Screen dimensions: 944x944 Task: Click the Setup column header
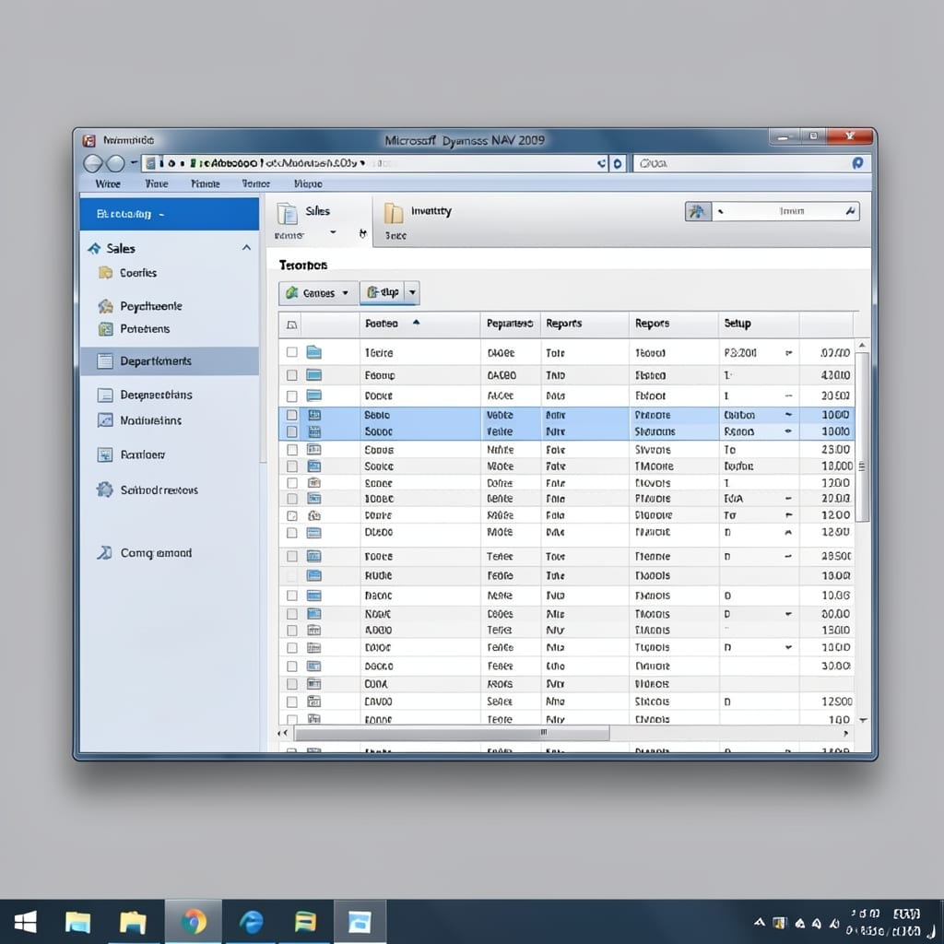click(x=759, y=324)
